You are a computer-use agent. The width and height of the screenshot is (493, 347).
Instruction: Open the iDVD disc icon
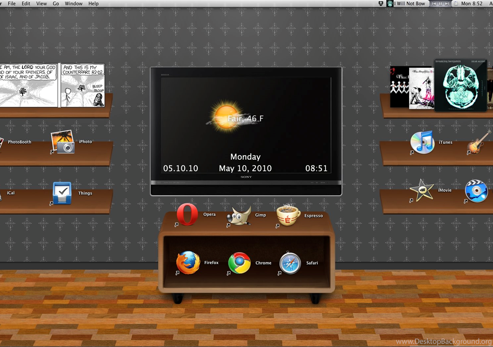point(476,191)
